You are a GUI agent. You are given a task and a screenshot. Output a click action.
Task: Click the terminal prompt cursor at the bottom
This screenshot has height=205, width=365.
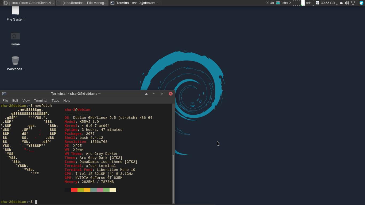click(36, 202)
